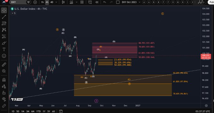Open the emoji icons tool
Screen dimensions: 214x113
[x=4, y=56]
